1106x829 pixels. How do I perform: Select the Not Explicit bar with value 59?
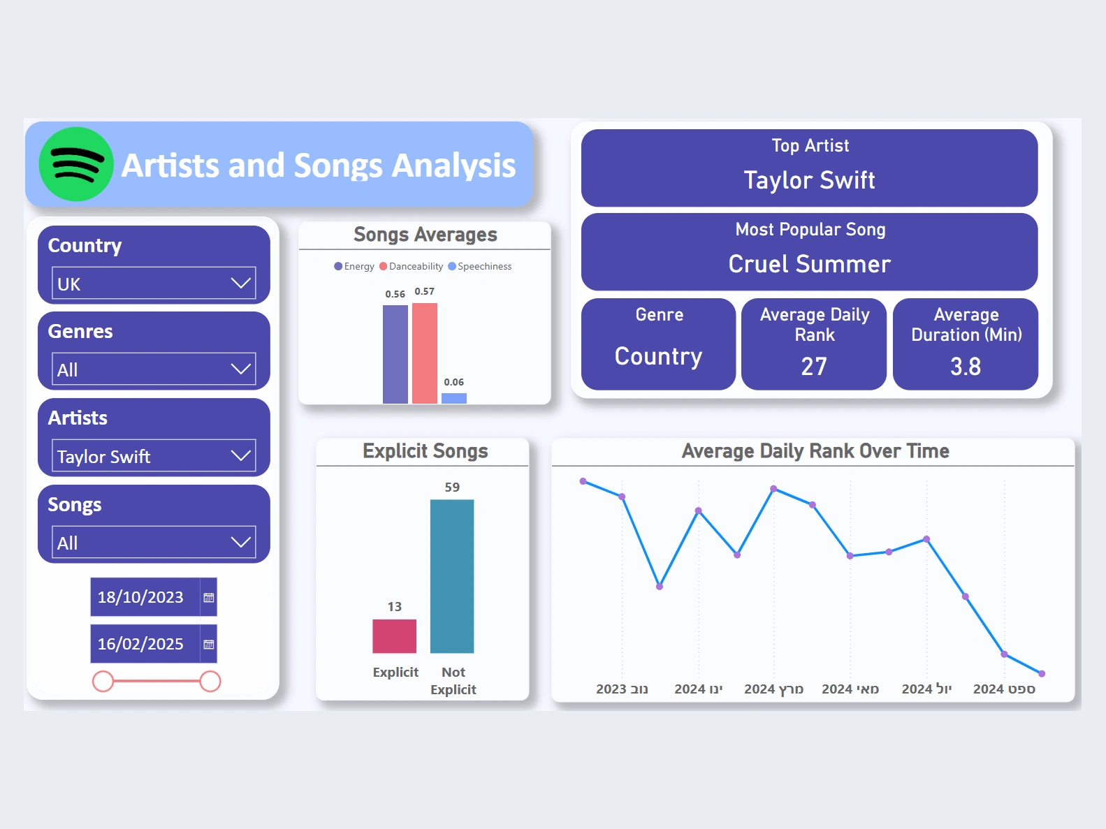(x=452, y=576)
